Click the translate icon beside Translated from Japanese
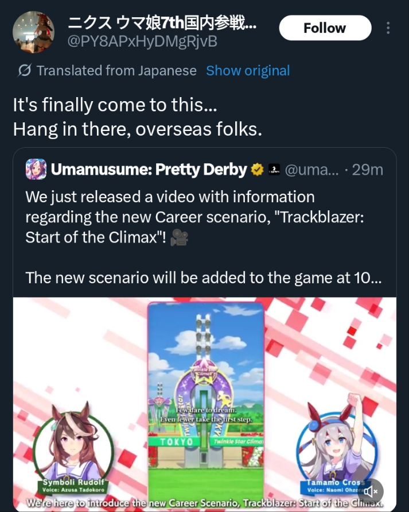409x512 pixels. coord(25,70)
